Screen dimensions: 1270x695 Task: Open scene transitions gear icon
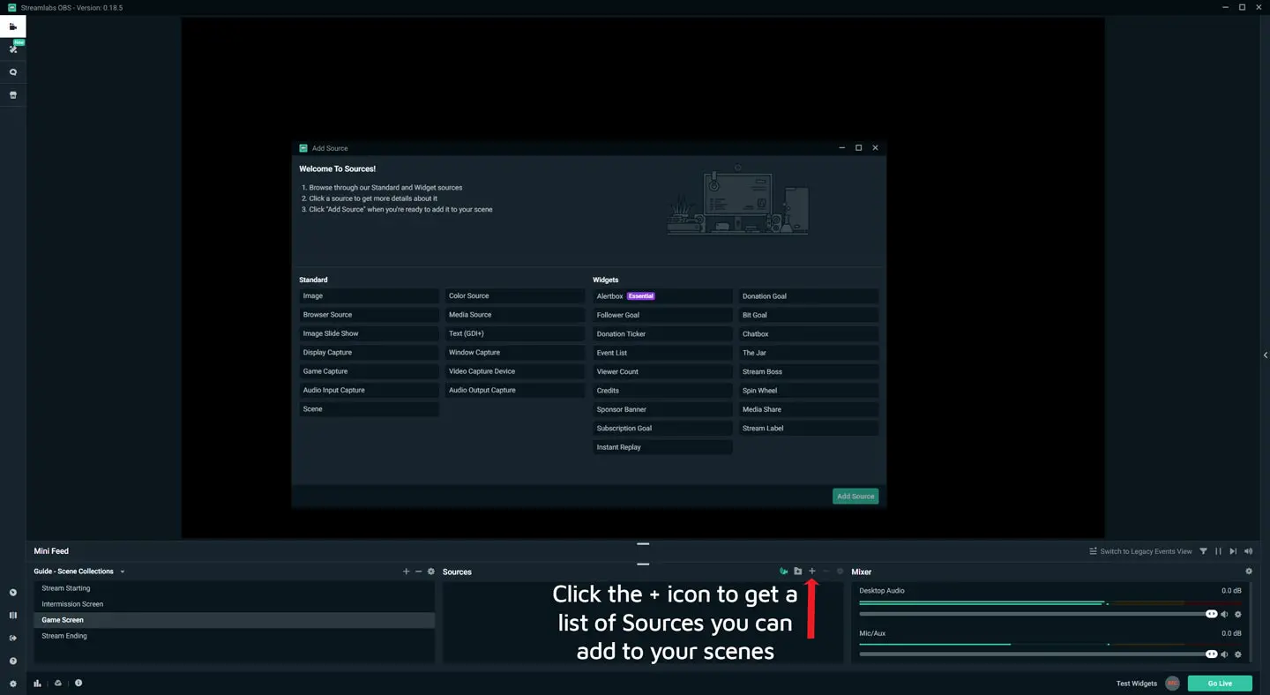tap(430, 572)
